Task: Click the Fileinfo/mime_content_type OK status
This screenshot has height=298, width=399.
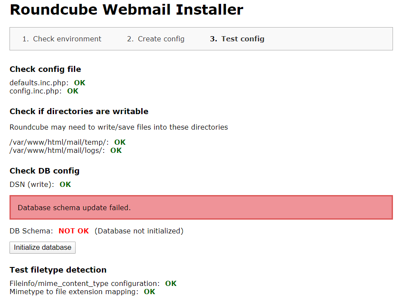Action: [x=171, y=283]
